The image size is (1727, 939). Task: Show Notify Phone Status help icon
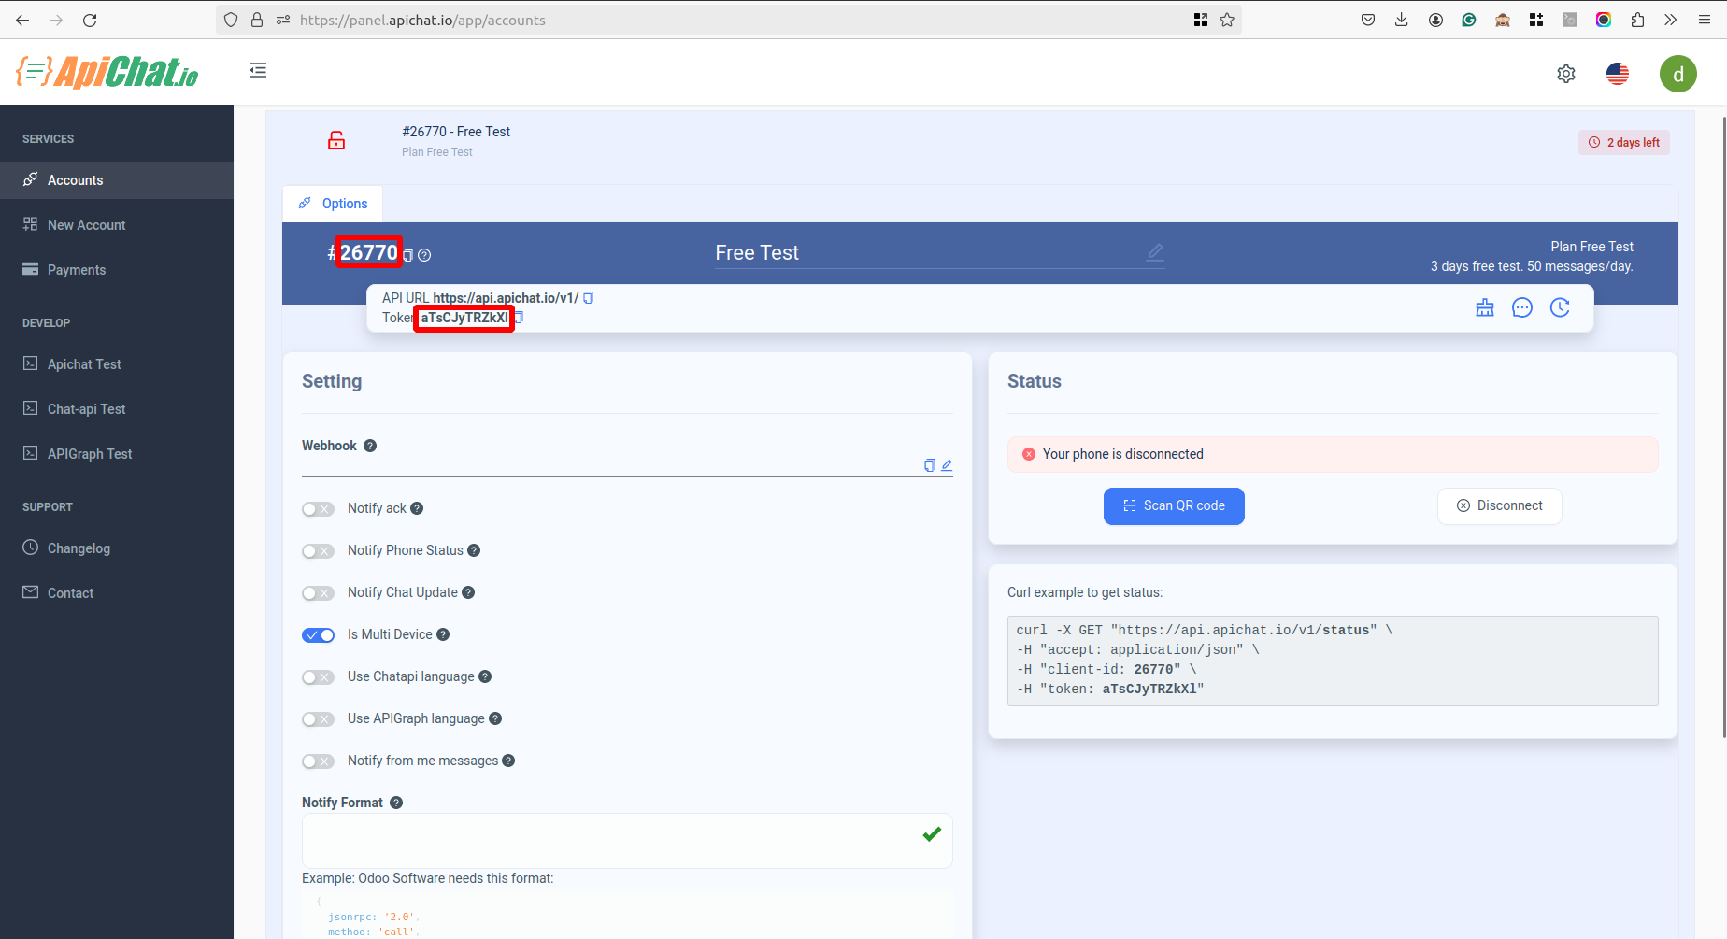click(x=474, y=550)
